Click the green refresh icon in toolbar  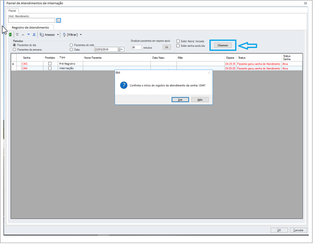pos(10,35)
